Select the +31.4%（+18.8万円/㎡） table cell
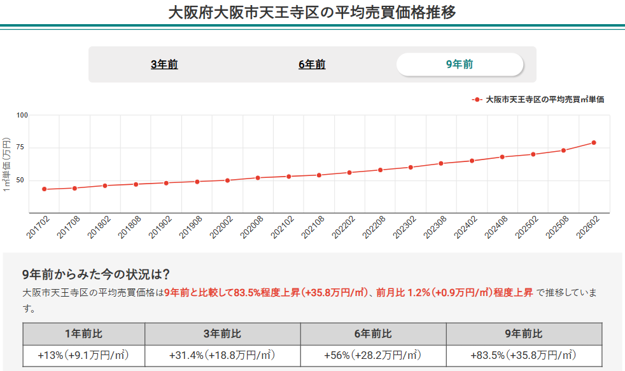Image resolution: width=625 pixels, height=371 pixels. pos(222,353)
